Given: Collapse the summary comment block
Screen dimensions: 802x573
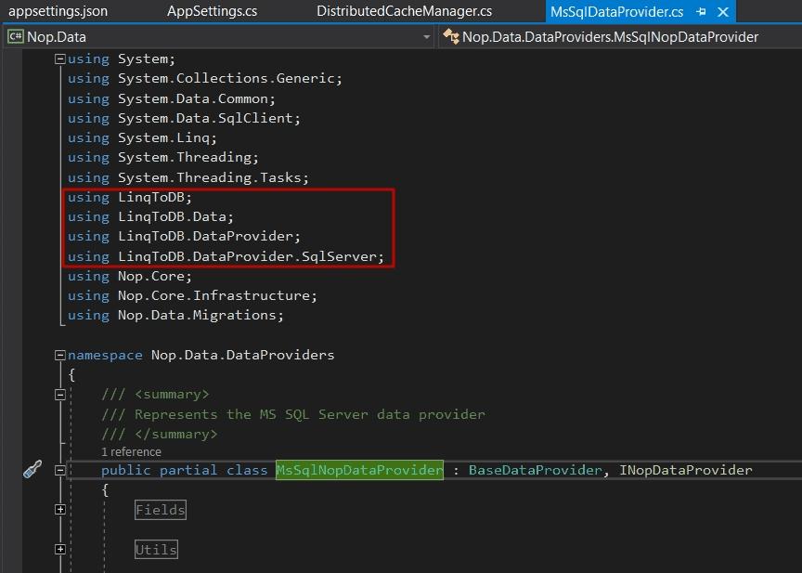Looking at the screenshot, I should (x=60, y=395).
